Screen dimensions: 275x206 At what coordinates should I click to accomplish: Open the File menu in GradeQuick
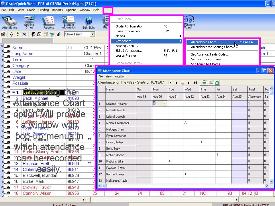4,10
